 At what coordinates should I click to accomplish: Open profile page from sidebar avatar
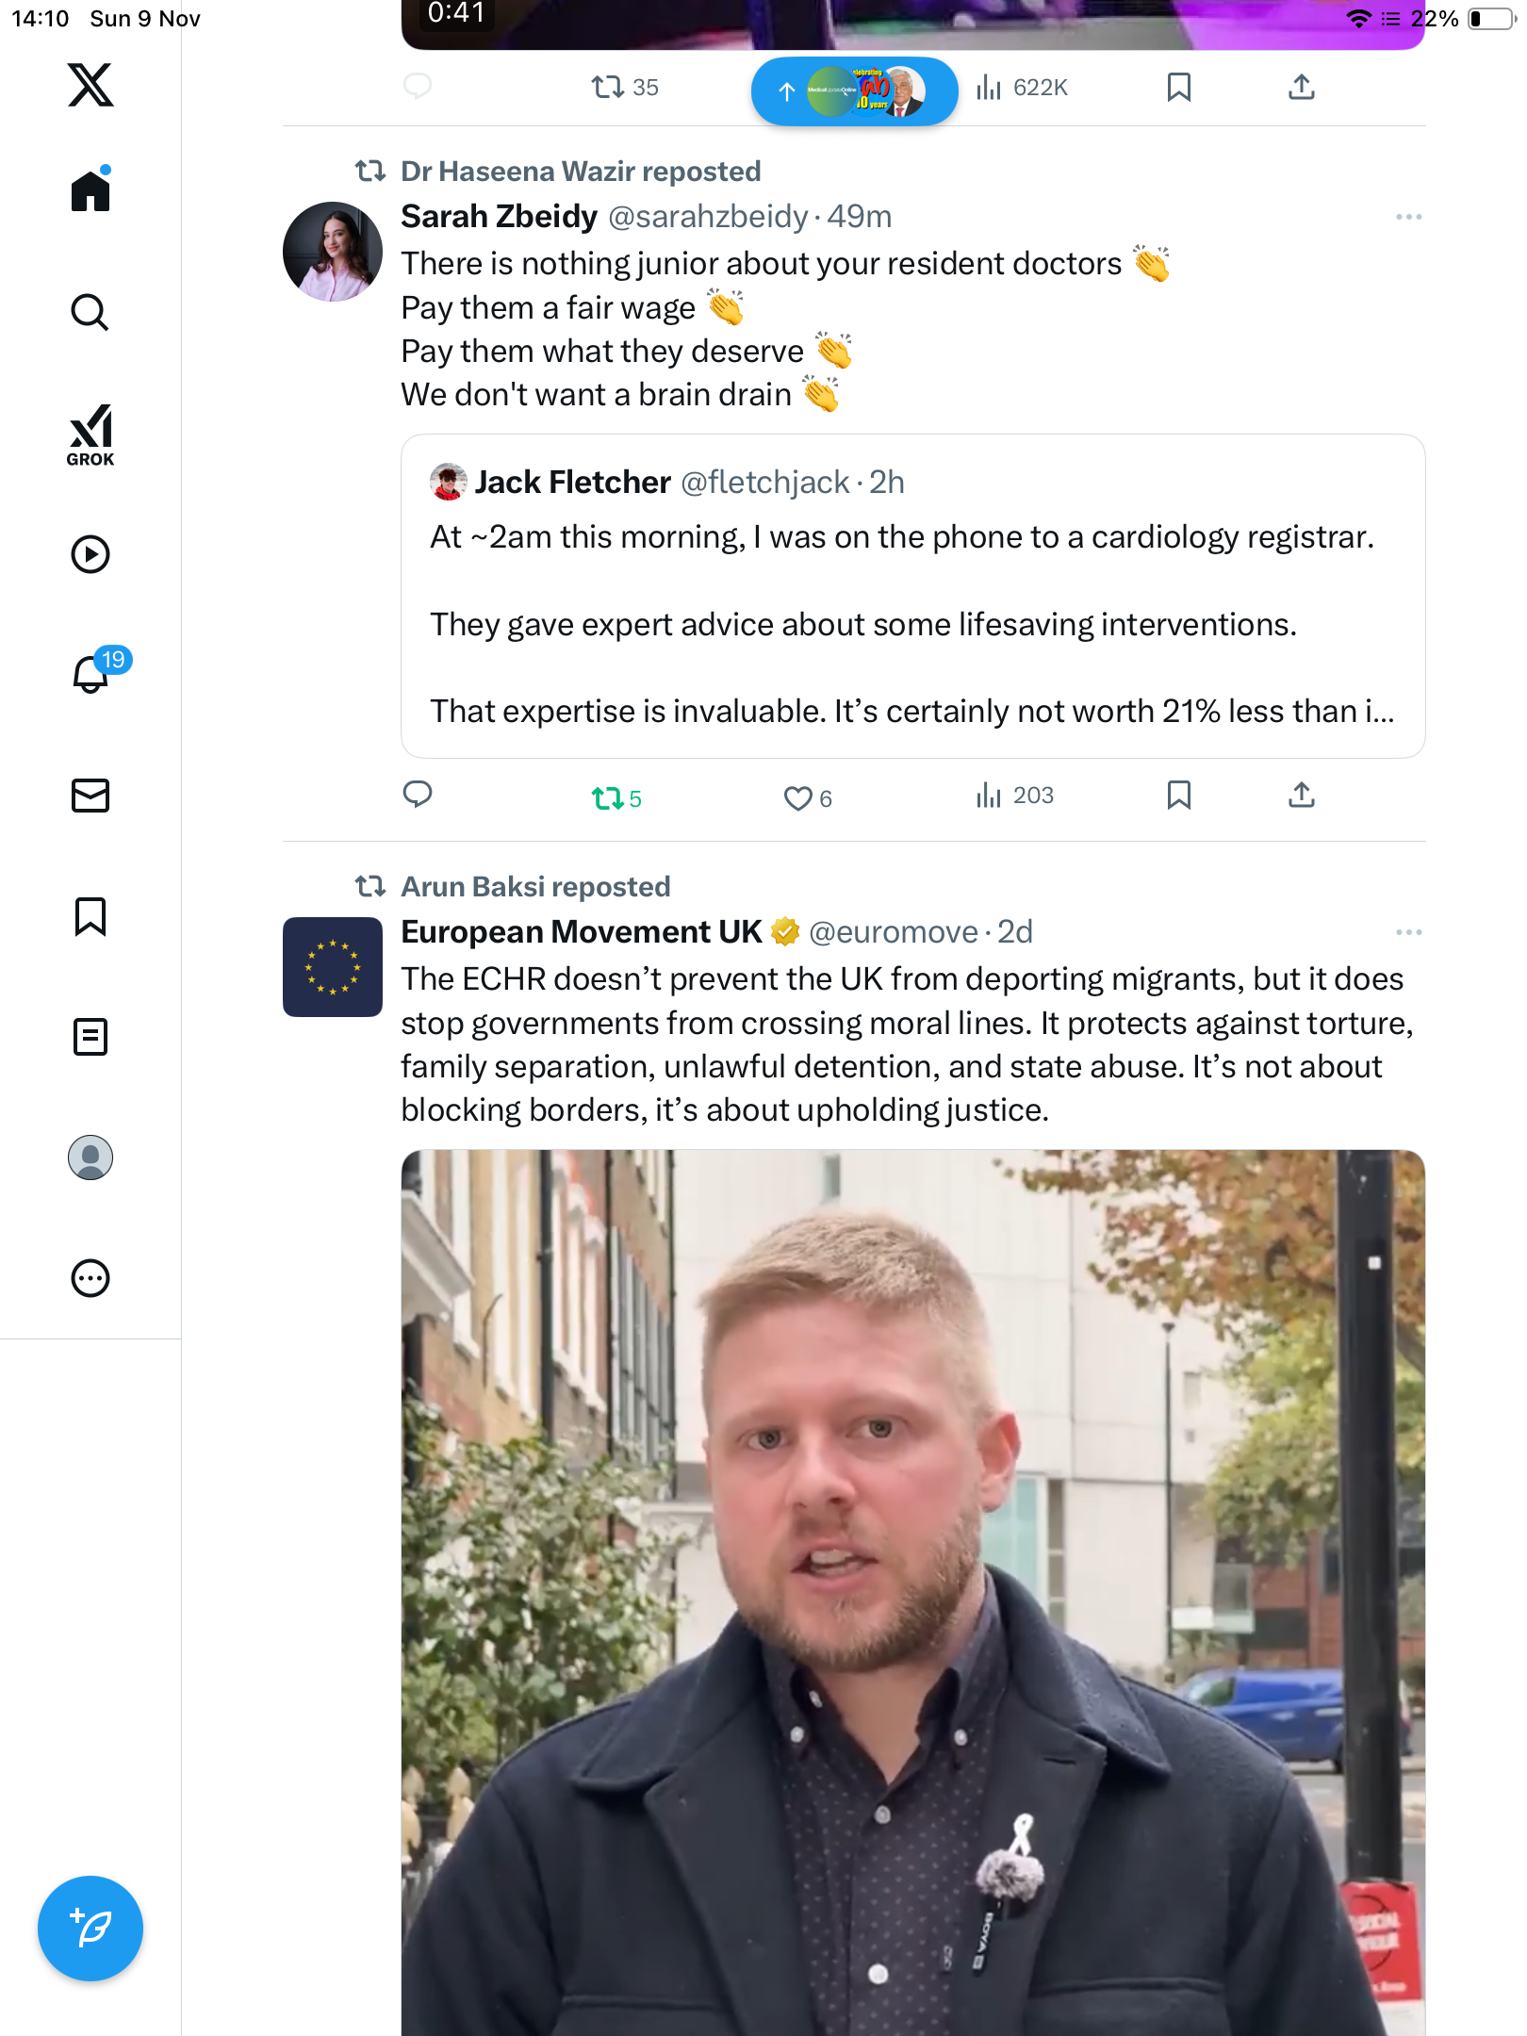[x=90, y=1158]
